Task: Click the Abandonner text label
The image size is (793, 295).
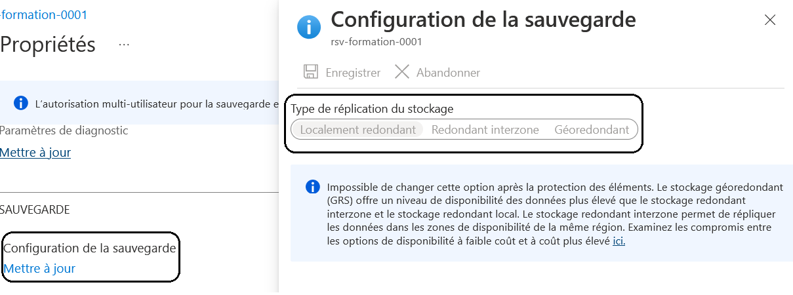Action: [x=448, y=73]
